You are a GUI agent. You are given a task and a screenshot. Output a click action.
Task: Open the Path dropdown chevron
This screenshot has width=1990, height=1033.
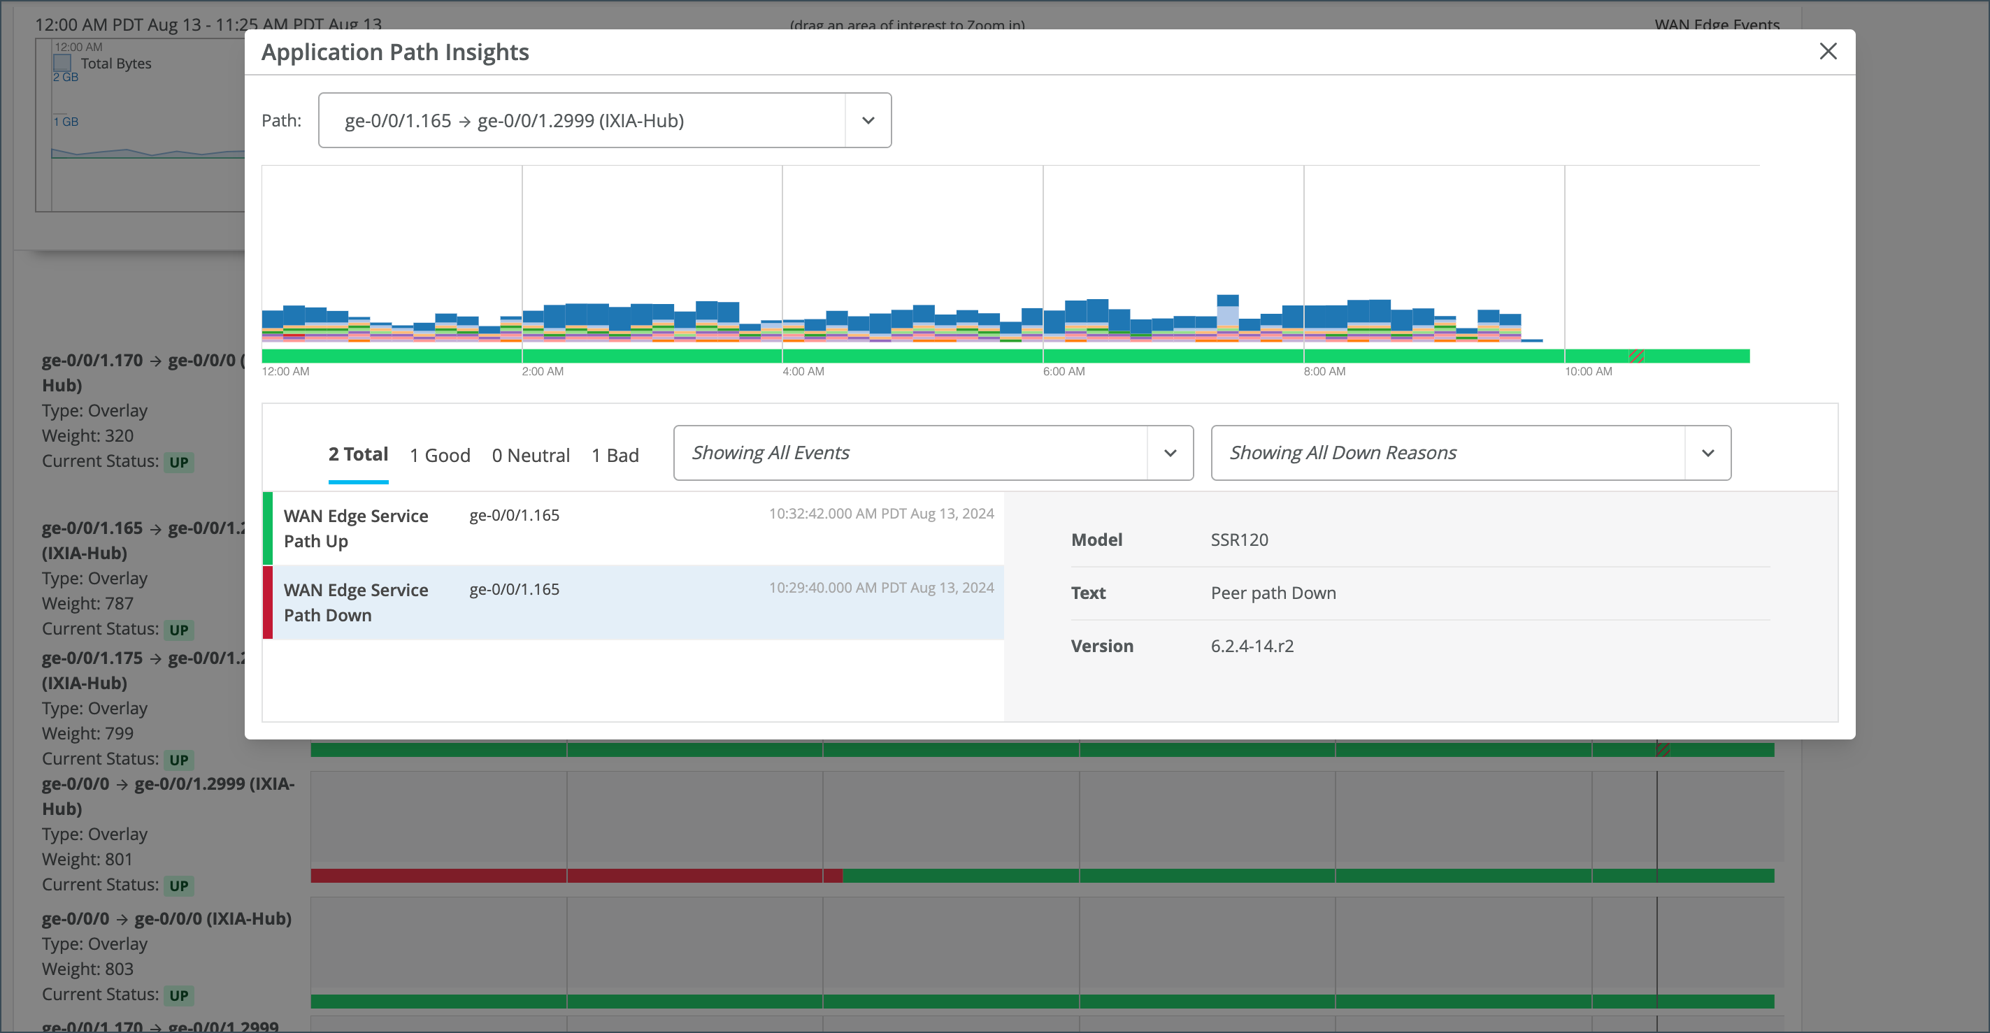click(x=868, y=120)
